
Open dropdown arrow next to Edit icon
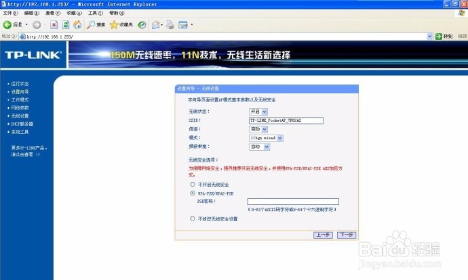[192, 25]
